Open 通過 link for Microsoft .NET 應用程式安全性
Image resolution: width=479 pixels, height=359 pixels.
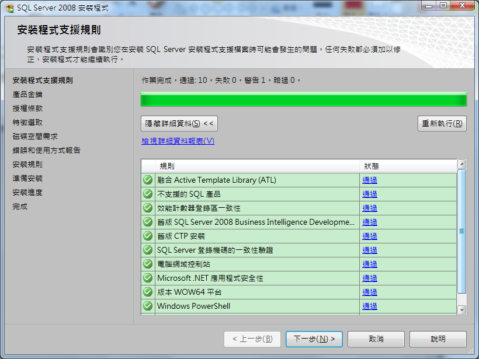370,278
